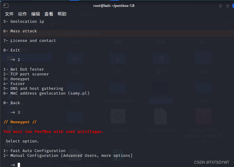Click the line '3- Honeypot'
Image resolution: width=234 pixels, height=167 pixels.
pyautogui.click(x=16, y=79)
